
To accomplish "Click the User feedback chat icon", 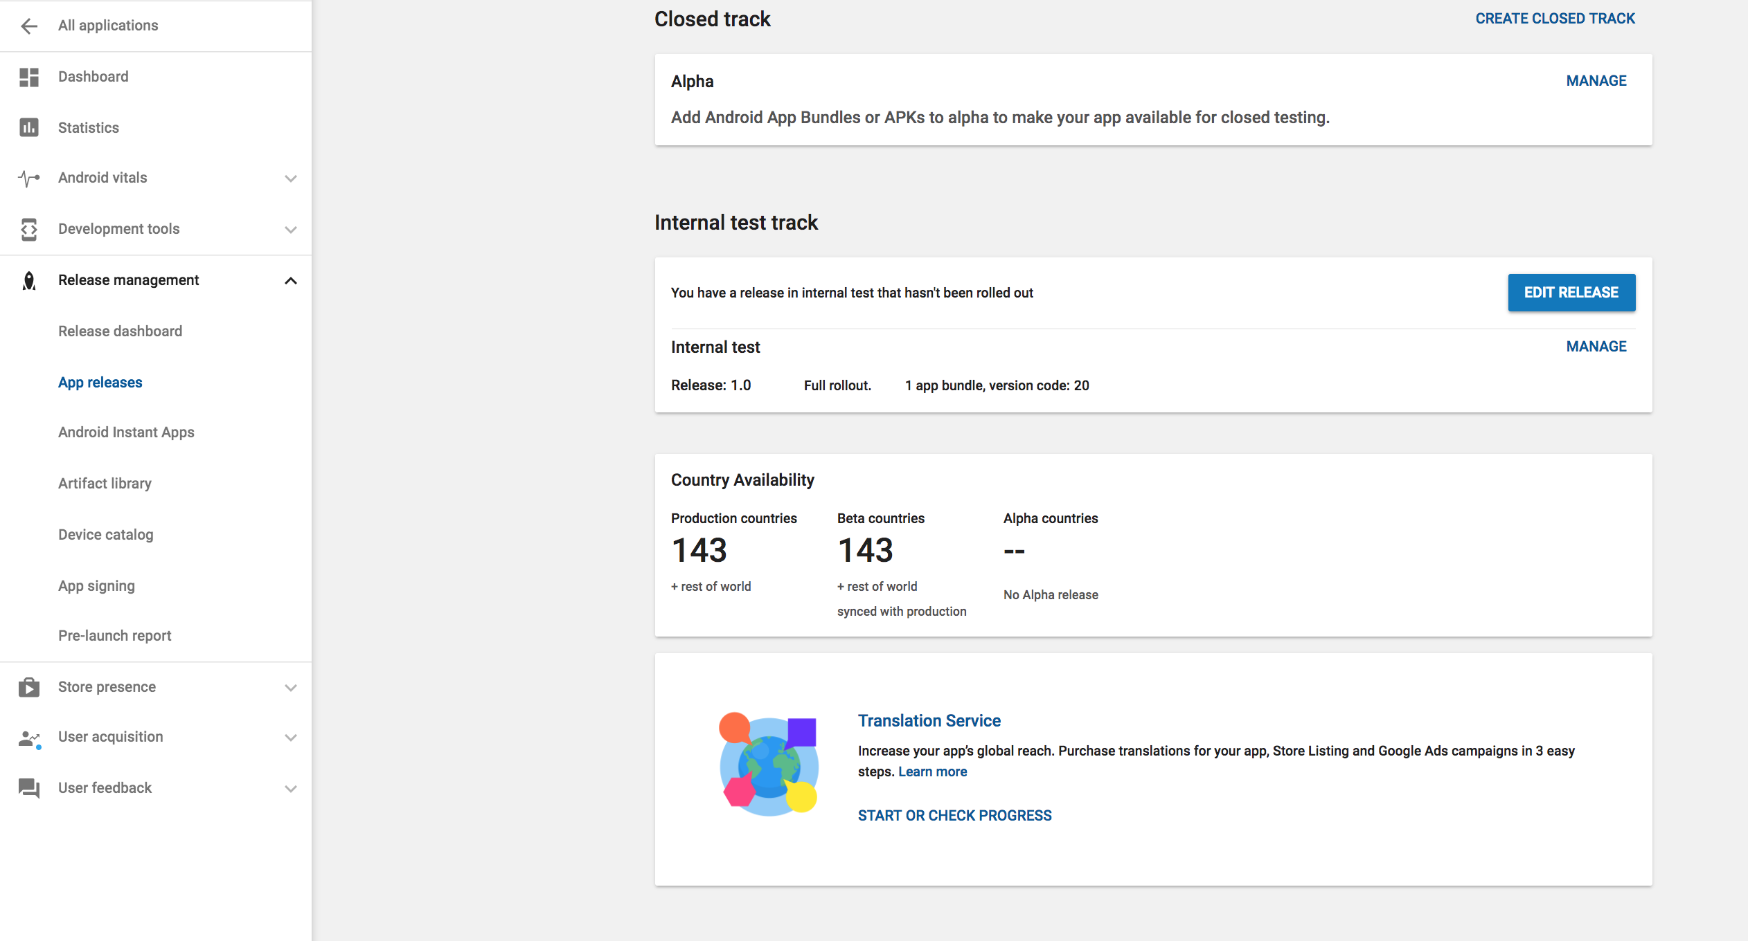I will tap(29, 788).
